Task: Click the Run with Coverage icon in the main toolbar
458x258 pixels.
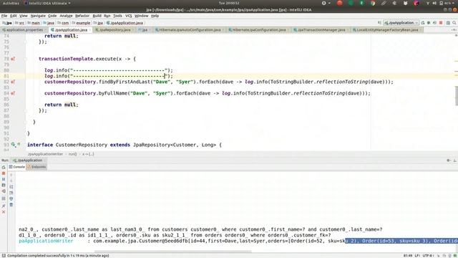Action: point(434,23)
